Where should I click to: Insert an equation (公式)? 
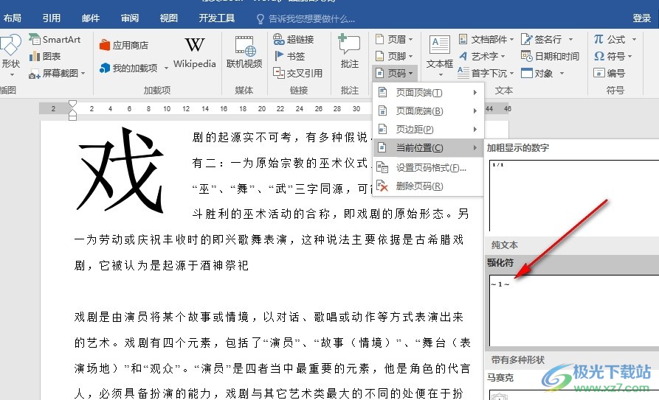click(x=610, y=40)
